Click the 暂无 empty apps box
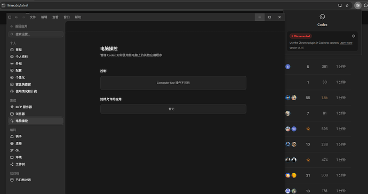368x194 pixels. click(173, 109)
